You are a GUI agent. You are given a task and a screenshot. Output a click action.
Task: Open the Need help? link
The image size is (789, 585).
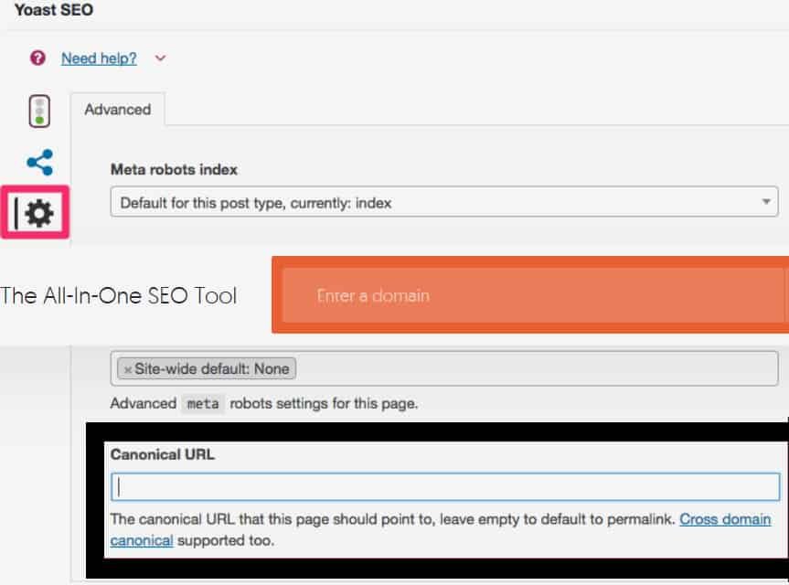coord(99,58)
